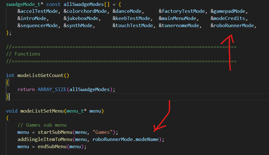Select &mainMenuMode in the list
The image size is (269, 155).
click(177, 18)
